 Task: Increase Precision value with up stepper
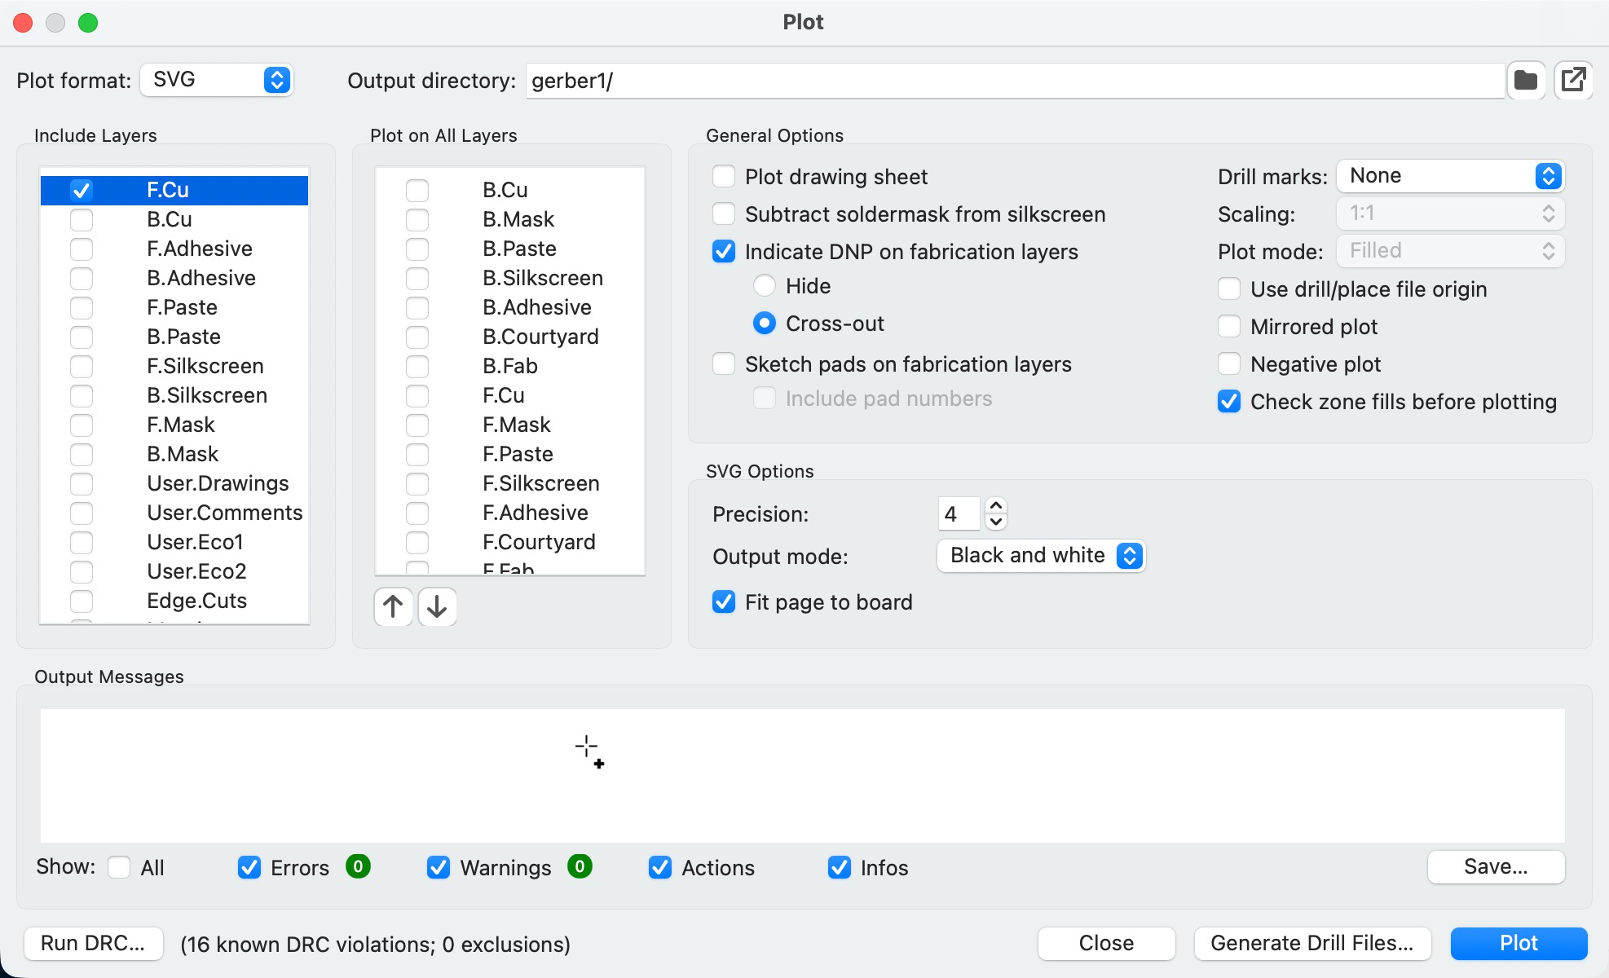(996, 506)
